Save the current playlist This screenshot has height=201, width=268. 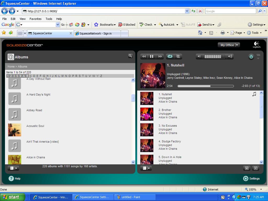[247, 168]
